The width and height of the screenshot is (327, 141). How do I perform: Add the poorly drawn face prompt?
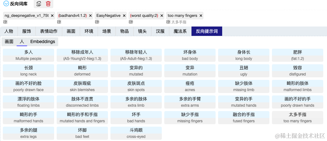(x=28, y=86)
